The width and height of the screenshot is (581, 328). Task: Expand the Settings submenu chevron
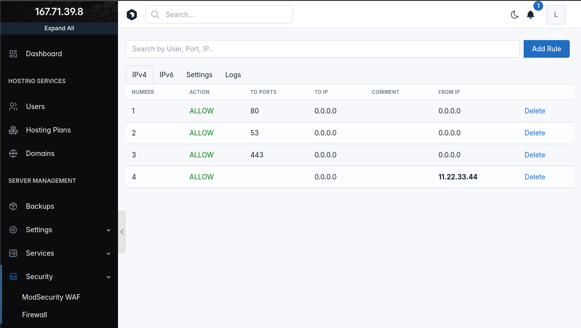coord(109,230)
